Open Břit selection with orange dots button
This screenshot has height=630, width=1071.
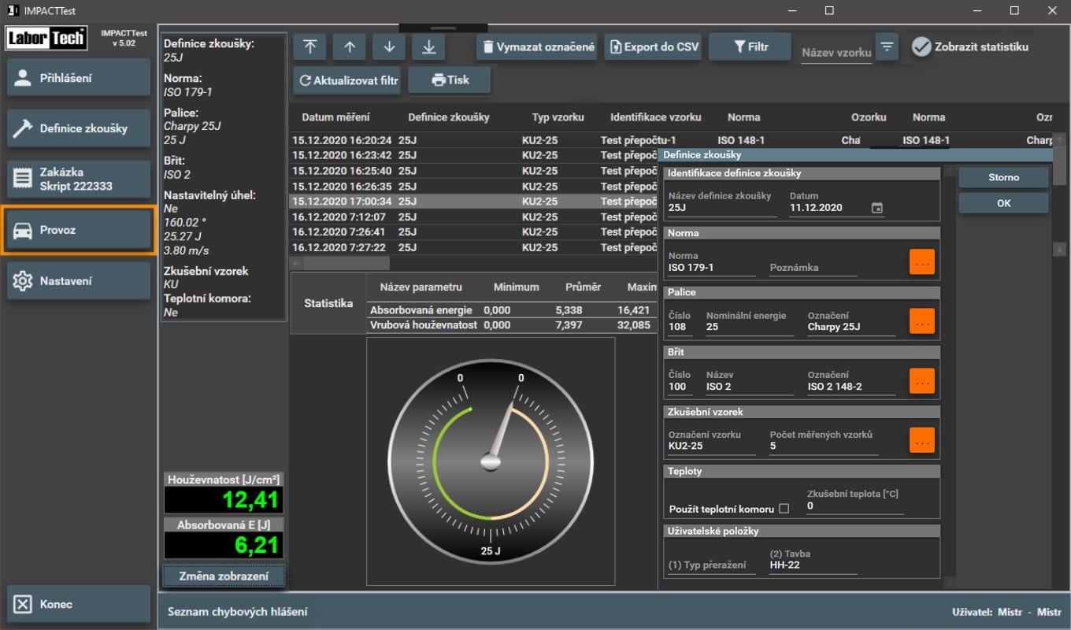click(922, 381)
